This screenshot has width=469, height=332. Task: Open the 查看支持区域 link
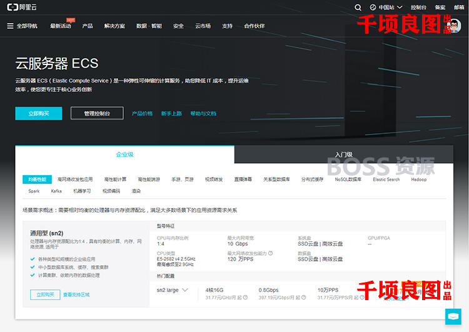(x=76, y=295)
